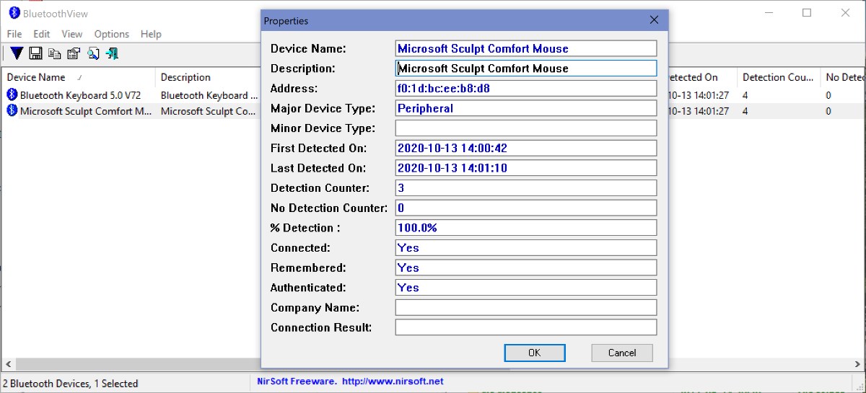Click in the Device Name field
This screenshot has width=866, height=393.
(x=526, y=48)
